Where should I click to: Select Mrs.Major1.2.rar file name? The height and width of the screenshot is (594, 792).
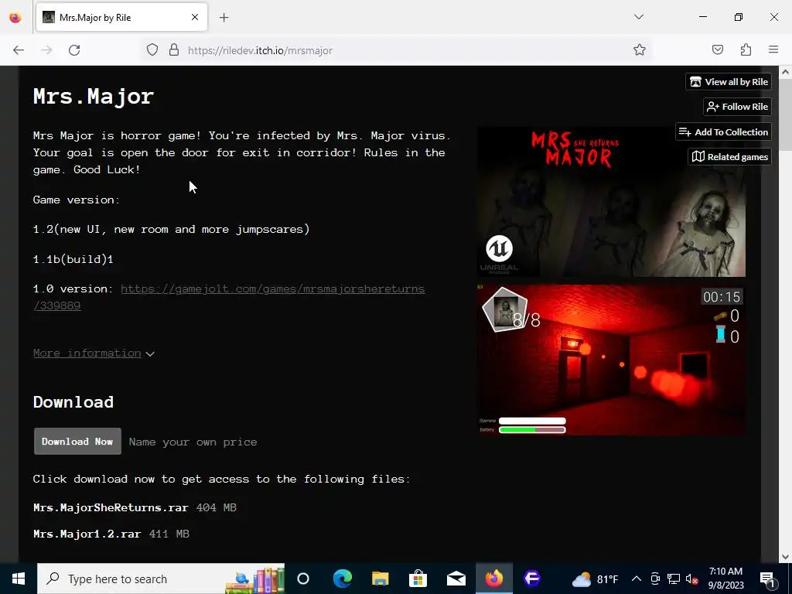coord(87,534)
